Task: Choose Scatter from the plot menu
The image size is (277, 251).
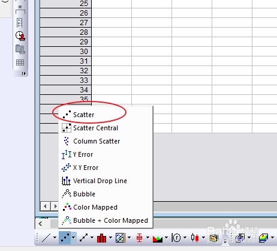Action: point(106,115)
